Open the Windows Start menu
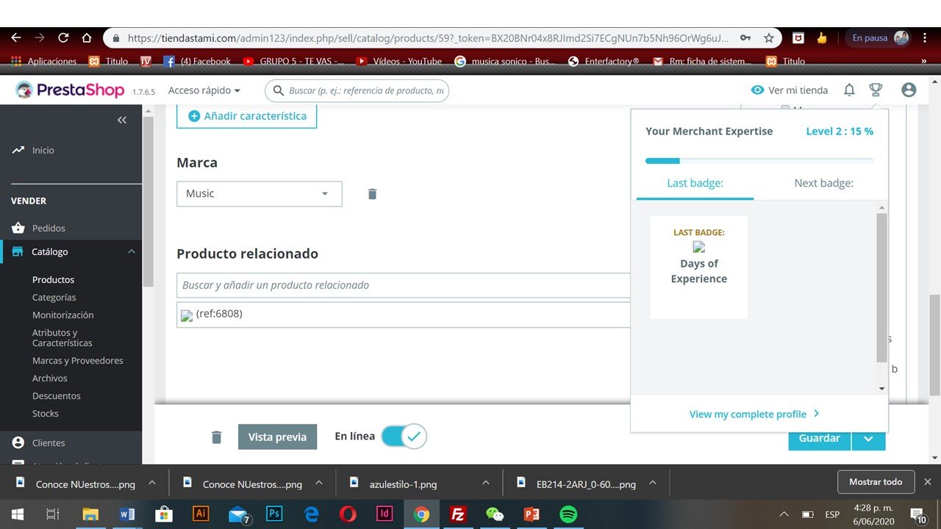941x529 pixels. [16, 514]
